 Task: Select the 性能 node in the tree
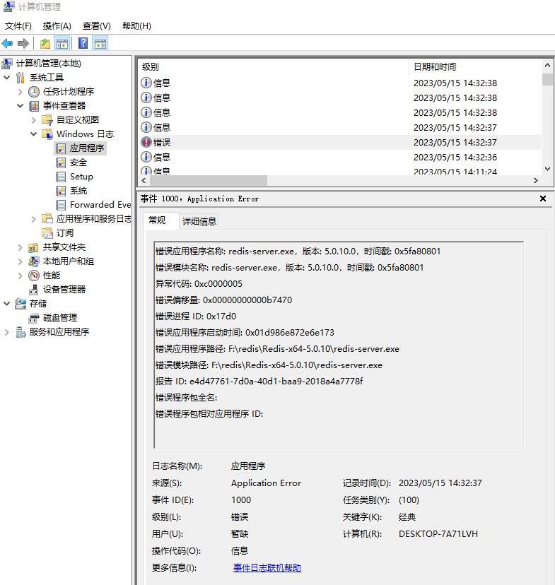click(51, 276)
